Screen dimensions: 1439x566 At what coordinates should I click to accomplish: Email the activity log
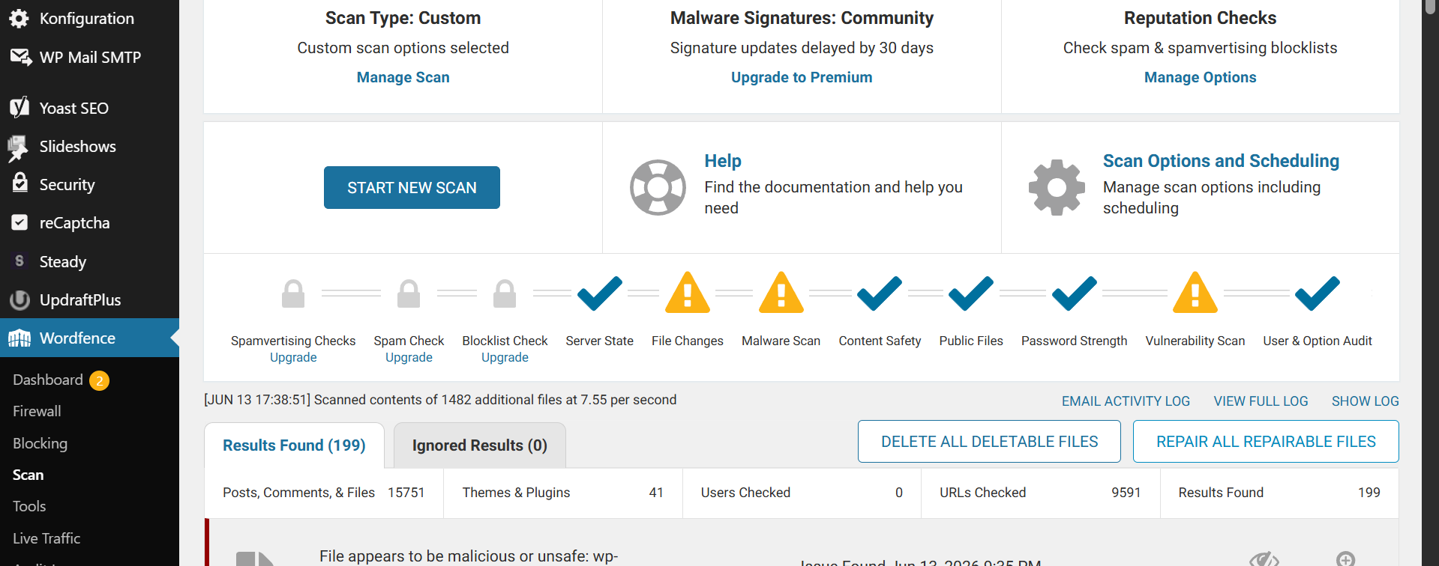point(1126,401)
